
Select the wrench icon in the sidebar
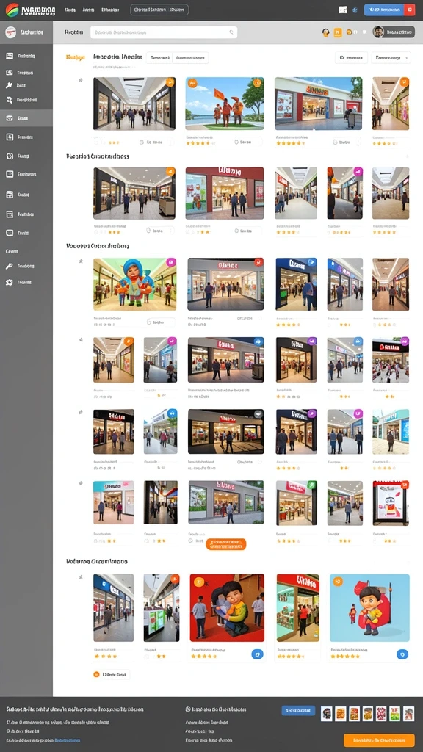(9, 85)
